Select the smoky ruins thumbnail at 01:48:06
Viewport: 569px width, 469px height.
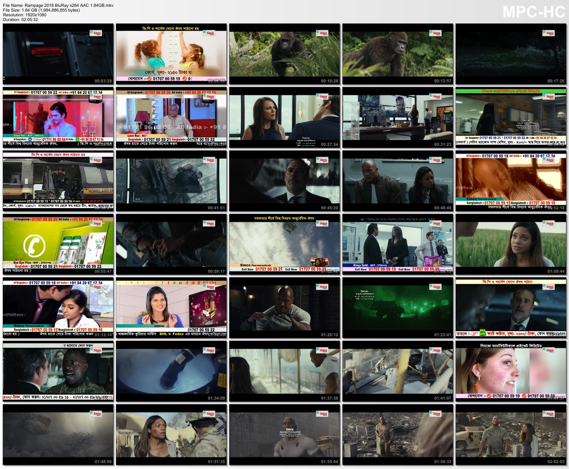tap(58, 434)
